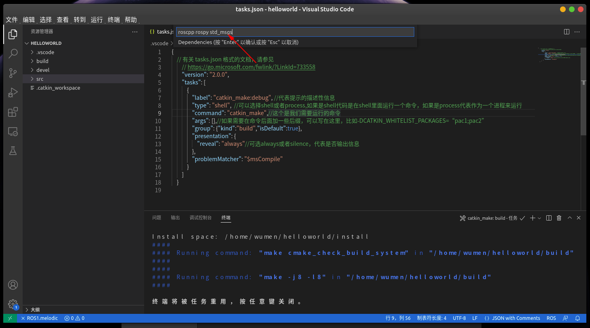Open the Extensions view
590x328 pixels.
(13, 112)
